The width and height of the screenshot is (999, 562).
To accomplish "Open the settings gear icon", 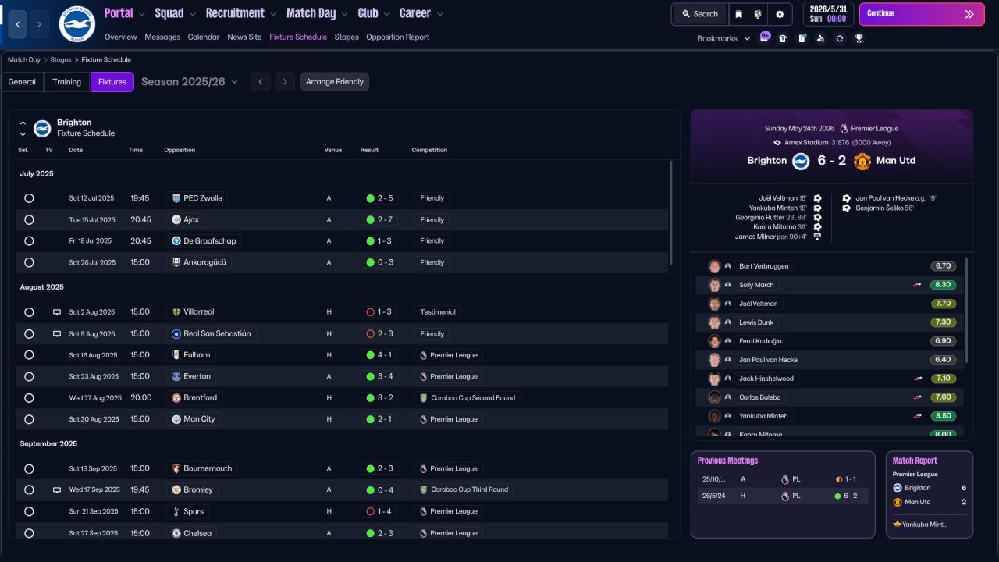I will coord(780,14).
